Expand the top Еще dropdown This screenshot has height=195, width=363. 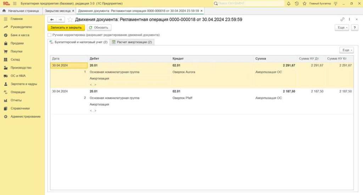(x=342, y=27)
